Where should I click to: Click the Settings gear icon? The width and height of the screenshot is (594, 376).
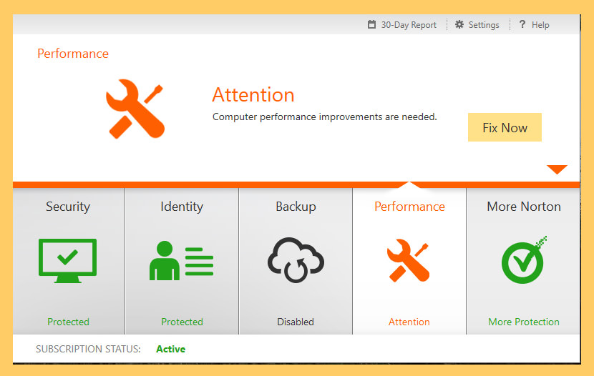(x=459, y=24)
